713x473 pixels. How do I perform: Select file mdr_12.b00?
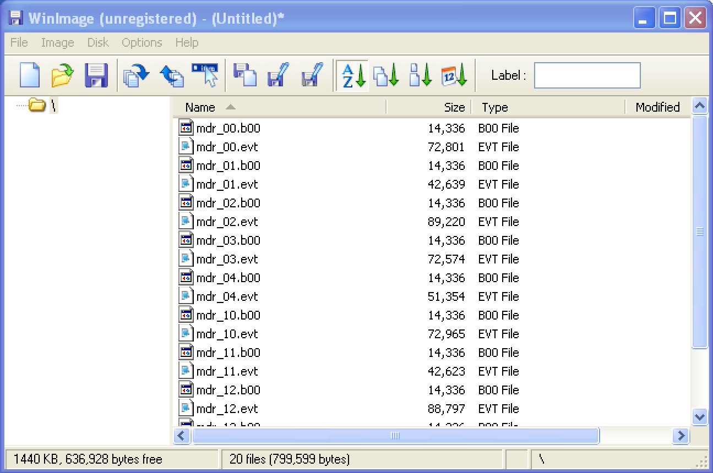coord(228,391)
